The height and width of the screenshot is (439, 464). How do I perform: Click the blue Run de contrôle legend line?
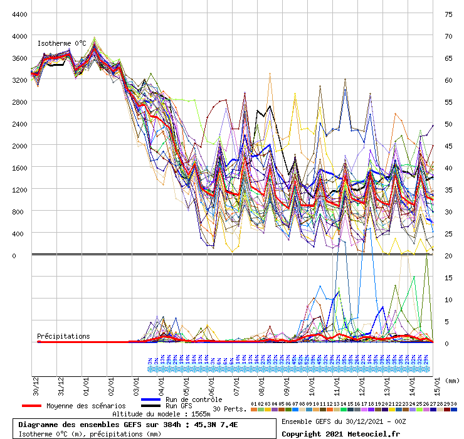pos(151,399)
